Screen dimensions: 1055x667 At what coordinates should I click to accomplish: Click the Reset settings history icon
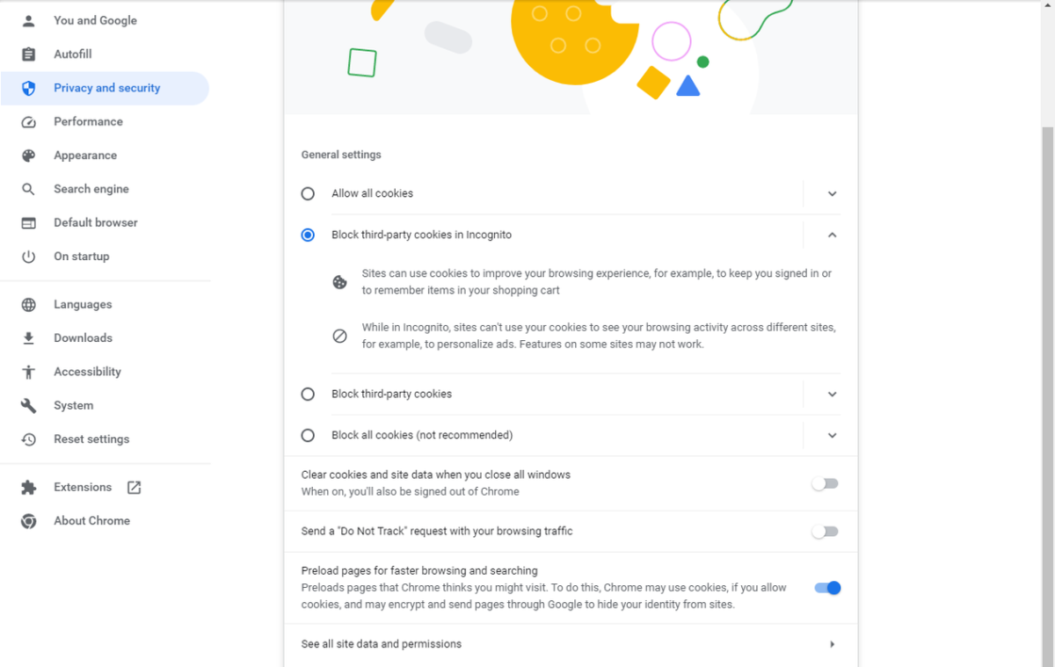tap(29, 439)
